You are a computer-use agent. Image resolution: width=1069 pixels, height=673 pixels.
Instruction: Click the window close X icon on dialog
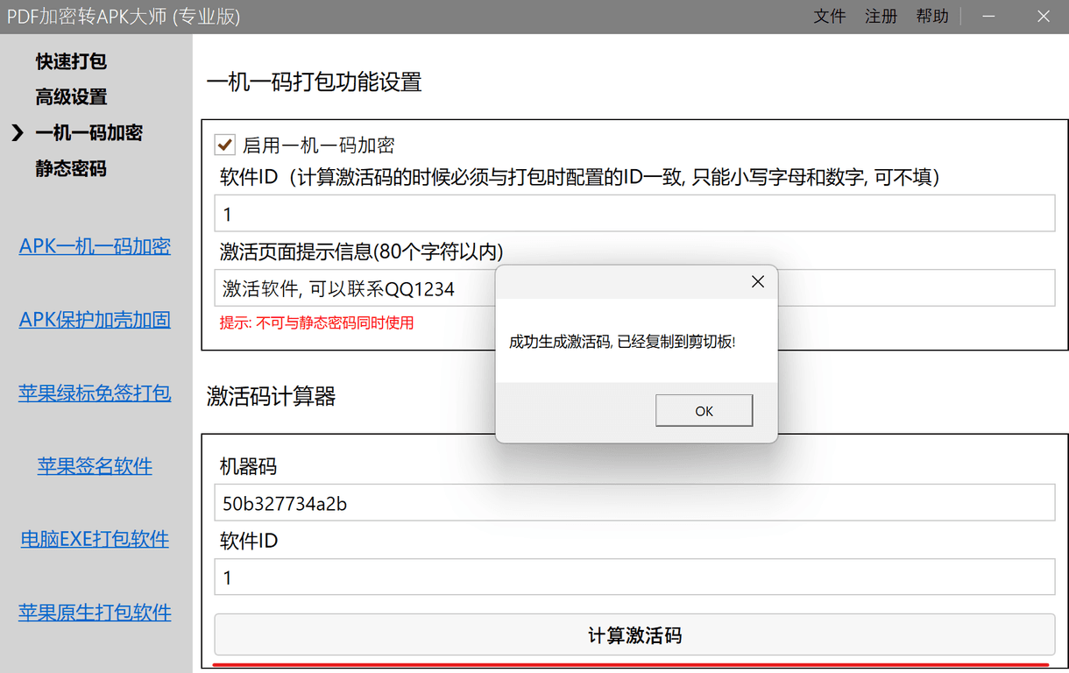point(757,281)
